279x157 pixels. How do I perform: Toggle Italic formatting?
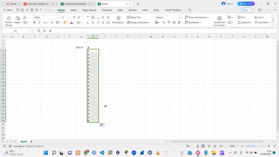(x=39, y=22)
